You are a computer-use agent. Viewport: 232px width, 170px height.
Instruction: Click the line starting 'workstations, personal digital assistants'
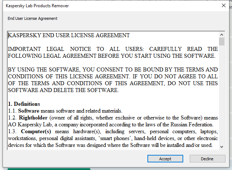pyautogui.click(x=113, y=138)
